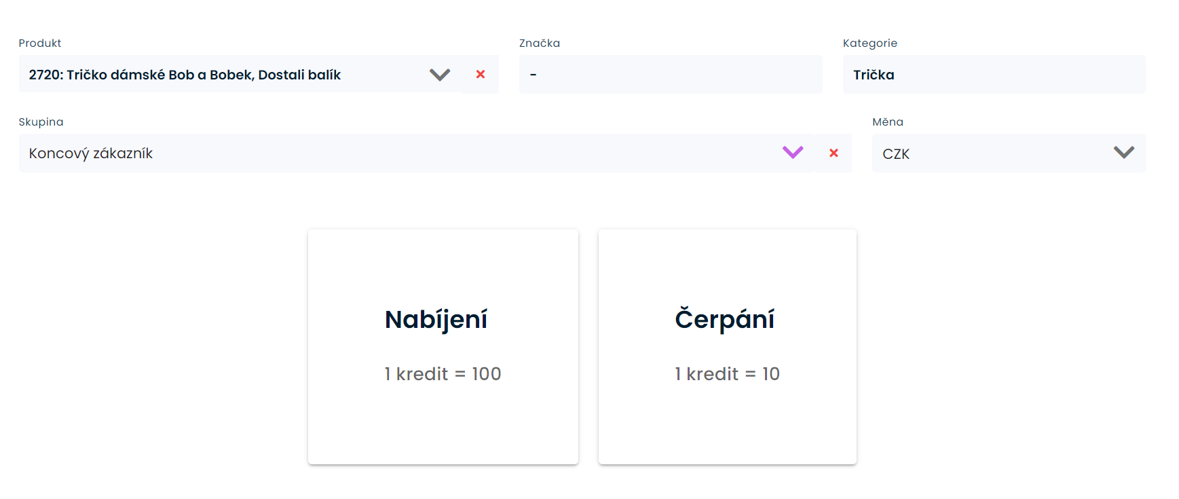Click the Skupina field showing Koncový zákazník
Screen dimensions: 1179x499
[91, 153]
